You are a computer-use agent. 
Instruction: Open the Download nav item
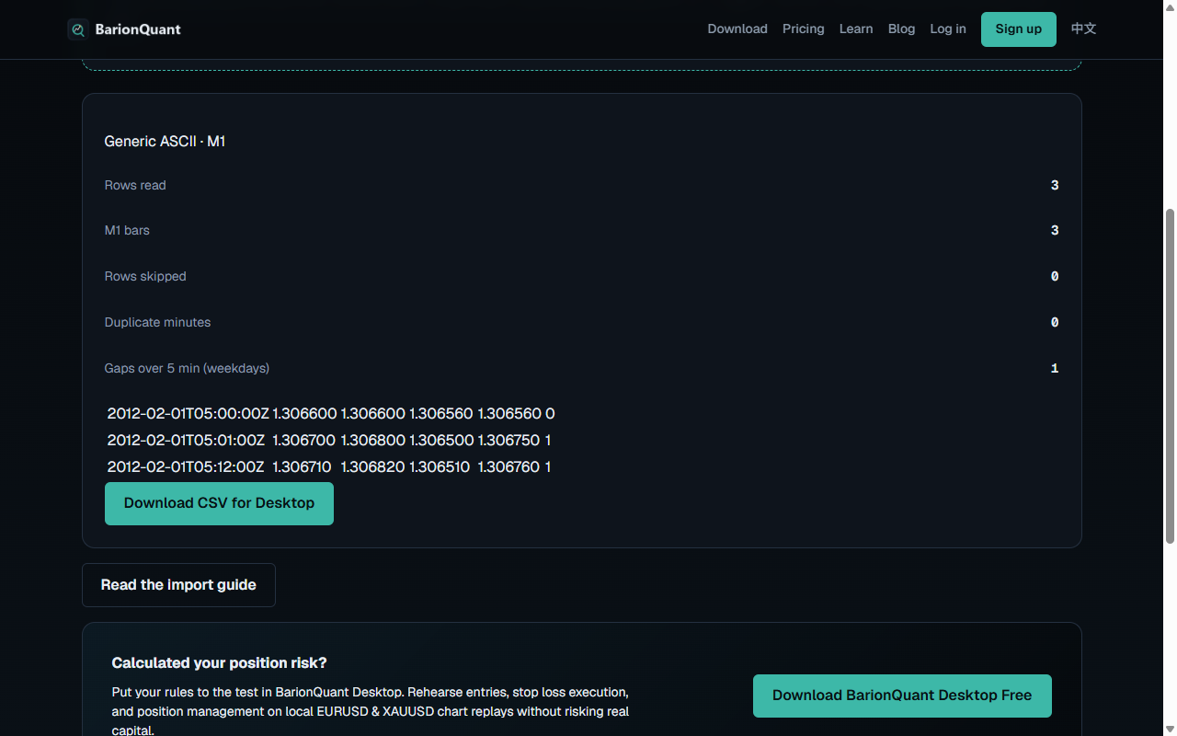737,29
